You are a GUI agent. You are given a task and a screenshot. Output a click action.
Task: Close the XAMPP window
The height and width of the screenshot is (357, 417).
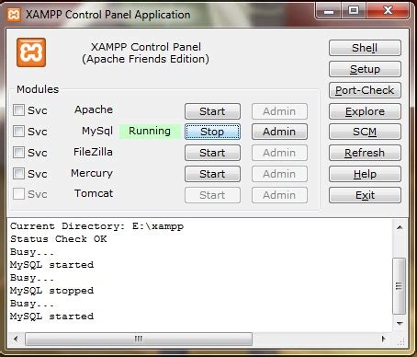coord(388,11)
